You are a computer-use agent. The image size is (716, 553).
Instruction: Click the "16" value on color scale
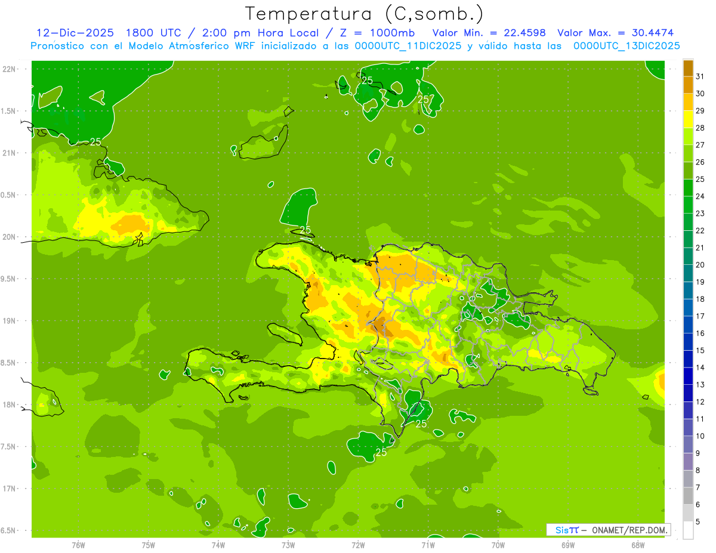(700, 333)
